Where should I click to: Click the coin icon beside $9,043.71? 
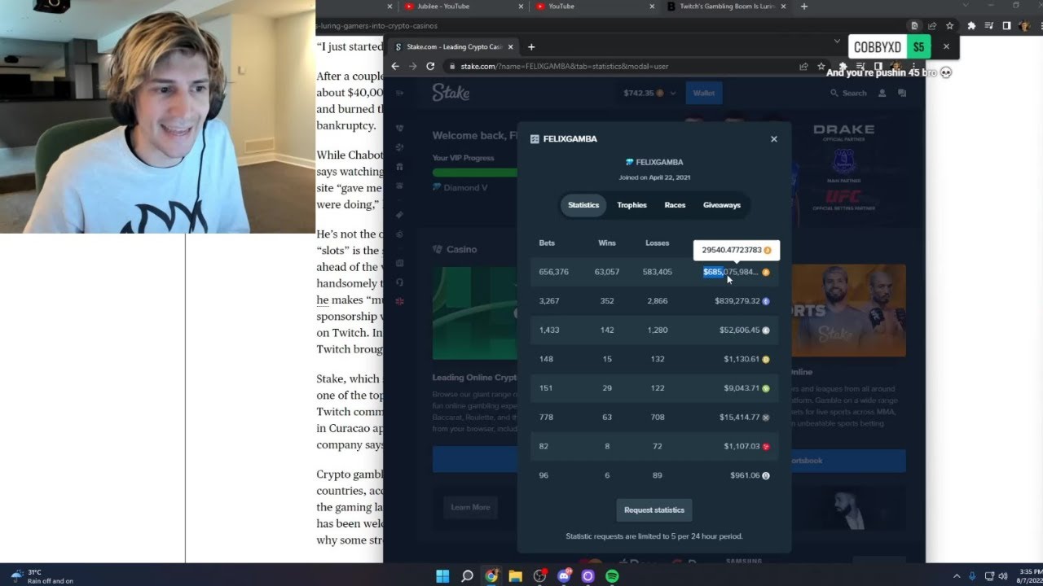click(765, 388)
